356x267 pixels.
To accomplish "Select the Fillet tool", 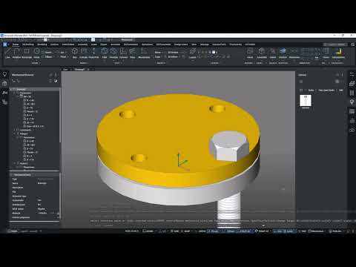I will (x=105, y=53).
